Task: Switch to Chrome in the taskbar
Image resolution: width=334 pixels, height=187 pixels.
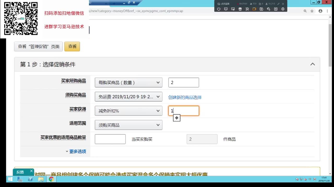Action: [51, 179]
